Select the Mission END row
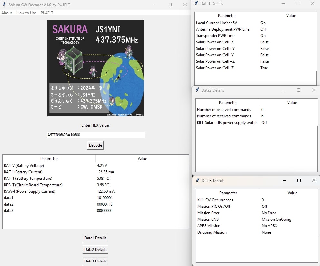This screenshot has width=320, height=266. point(257,219)
